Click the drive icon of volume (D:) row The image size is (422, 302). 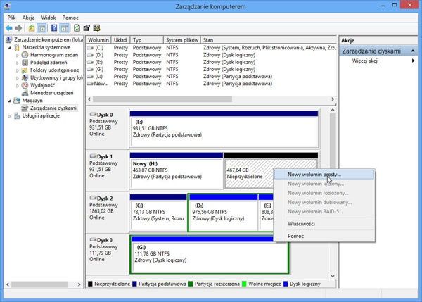[90, 55]
